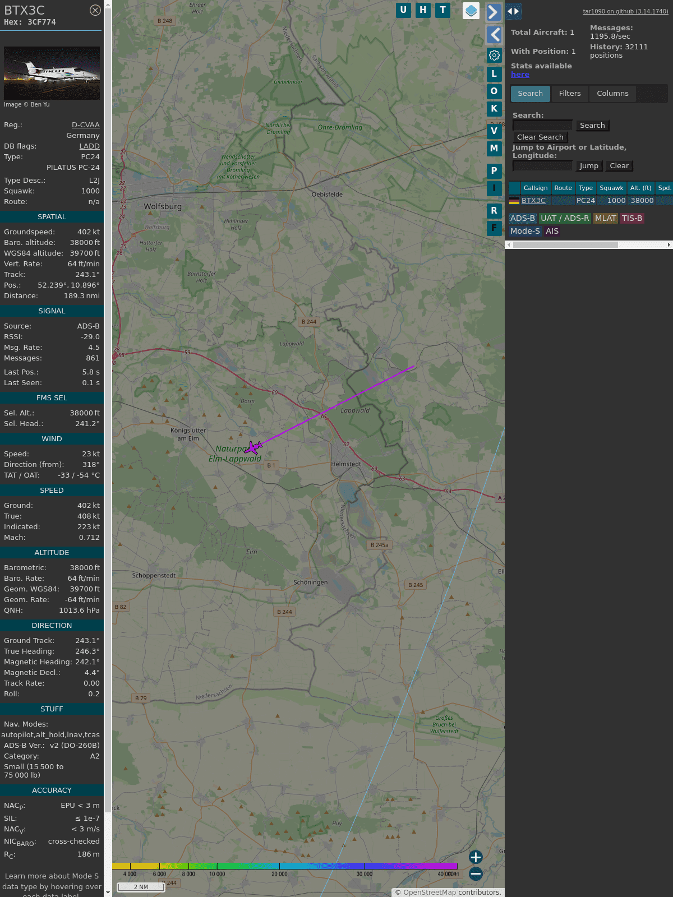Click the Clear button next to Jump
This screenshot has height=897, width=673.
click(619, 166)
